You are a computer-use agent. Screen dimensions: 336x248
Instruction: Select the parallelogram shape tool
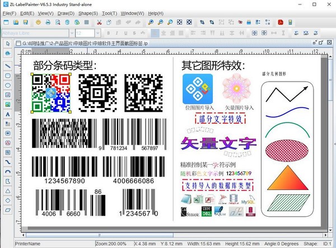point(8,210)
